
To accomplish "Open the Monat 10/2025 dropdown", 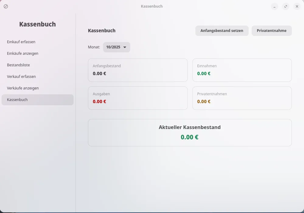I will (117, 47).
